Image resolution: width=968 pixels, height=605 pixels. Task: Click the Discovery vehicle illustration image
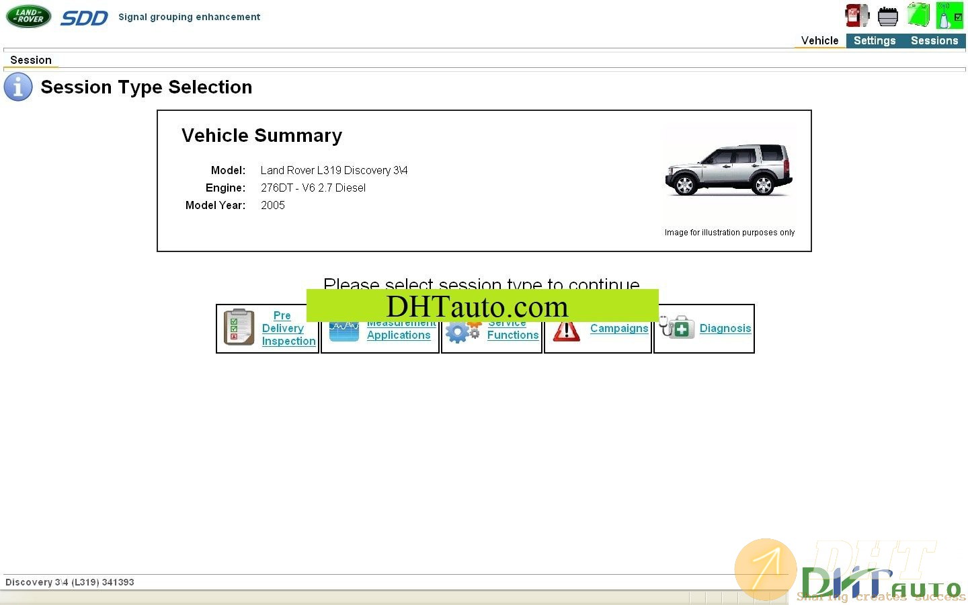729,169
